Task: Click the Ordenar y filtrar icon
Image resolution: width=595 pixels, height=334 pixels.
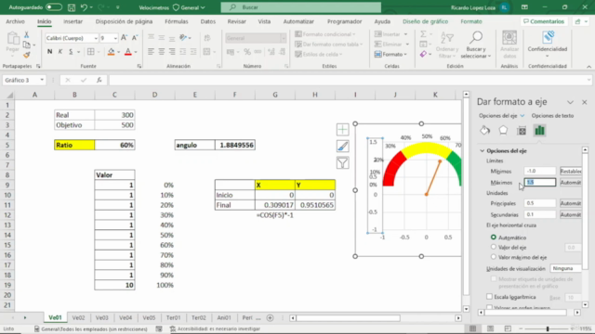Action: [447, 45]
